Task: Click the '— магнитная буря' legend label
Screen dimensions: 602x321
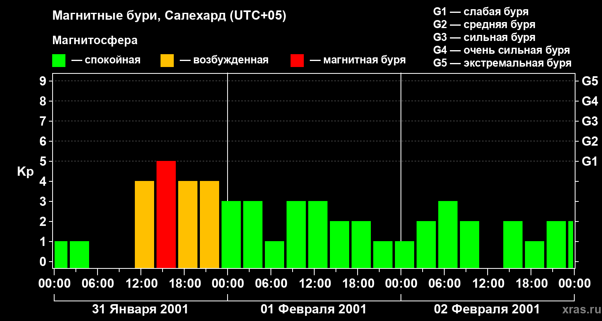Action: point(358,60)
